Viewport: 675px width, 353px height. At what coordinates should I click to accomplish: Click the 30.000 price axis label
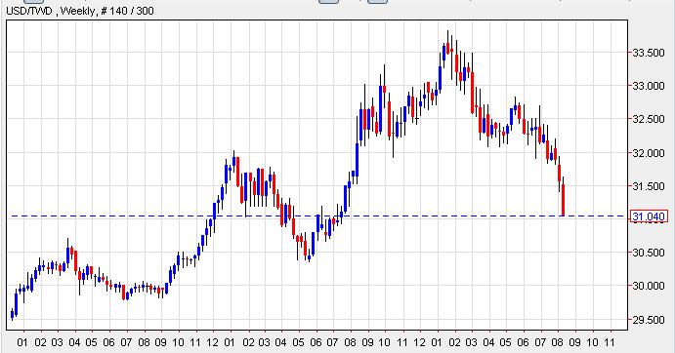tap(649, 286)
